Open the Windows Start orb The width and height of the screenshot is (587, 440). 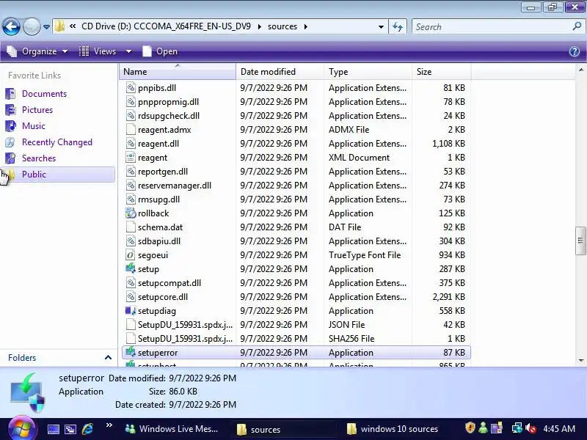22,429
